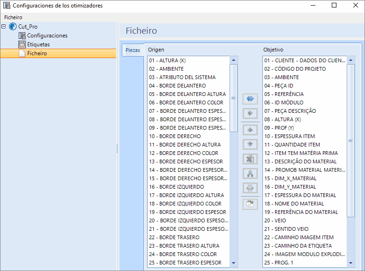This screenshot has width=365, height=271.
Task: Select '01 - CLIENTE - DADOS DO CLIEN...' in Objetivo
Action: tap(305, 60)
